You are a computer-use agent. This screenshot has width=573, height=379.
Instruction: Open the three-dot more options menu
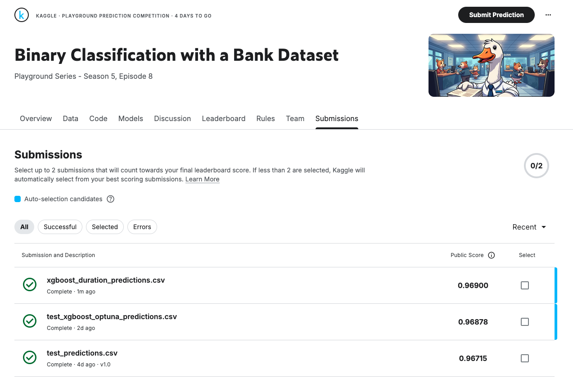pos(548,15)
